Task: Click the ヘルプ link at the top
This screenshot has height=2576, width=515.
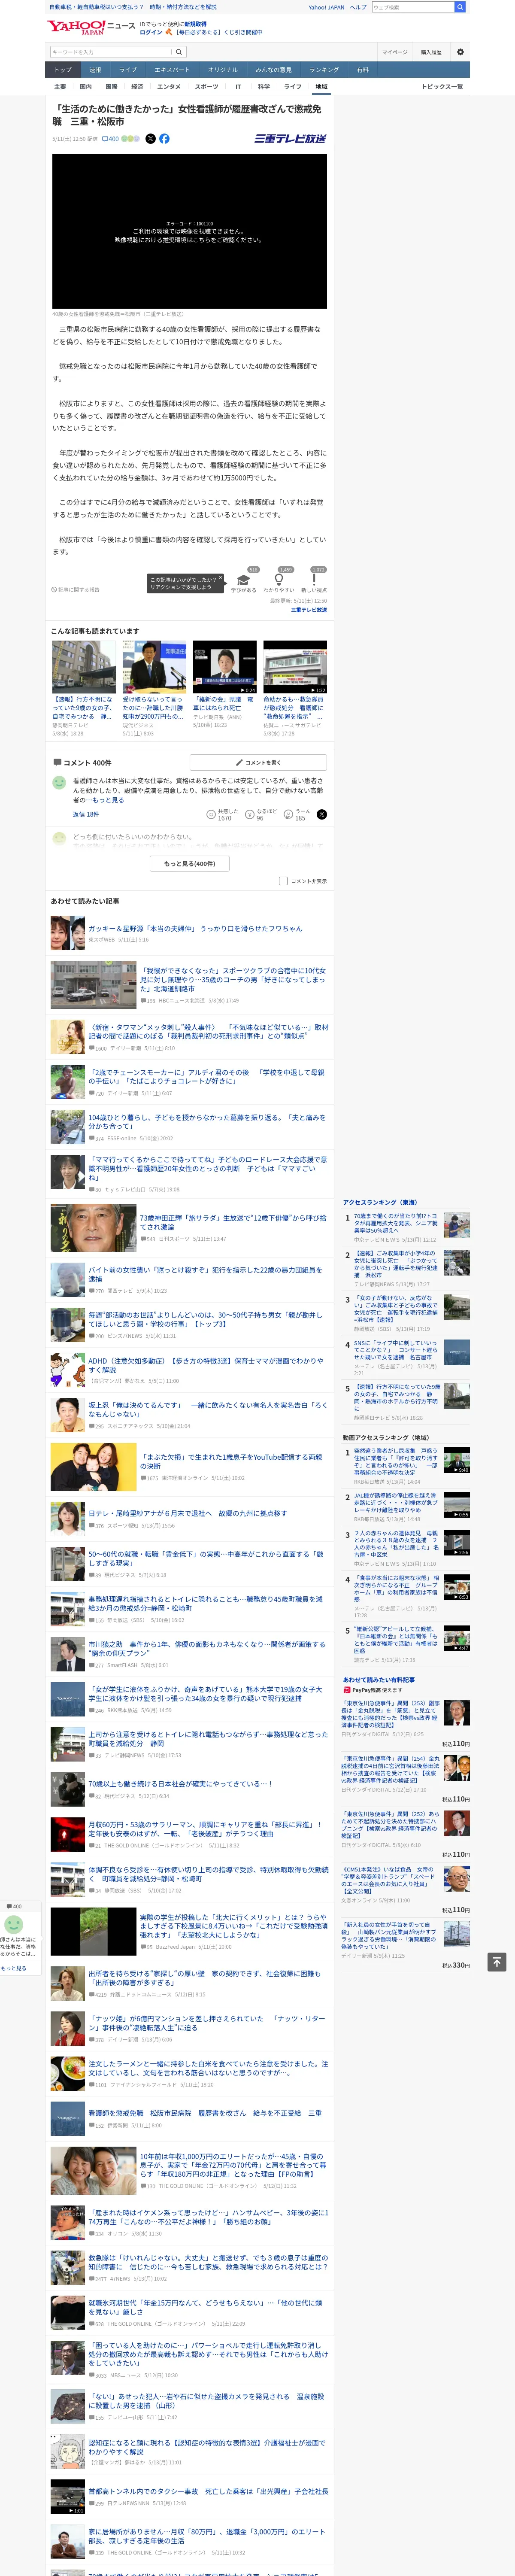Action: click(358, 7)
